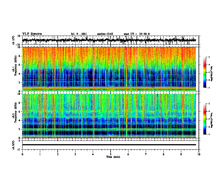
Task: Click the time axis tick label "2"
Action: point(58,154)
